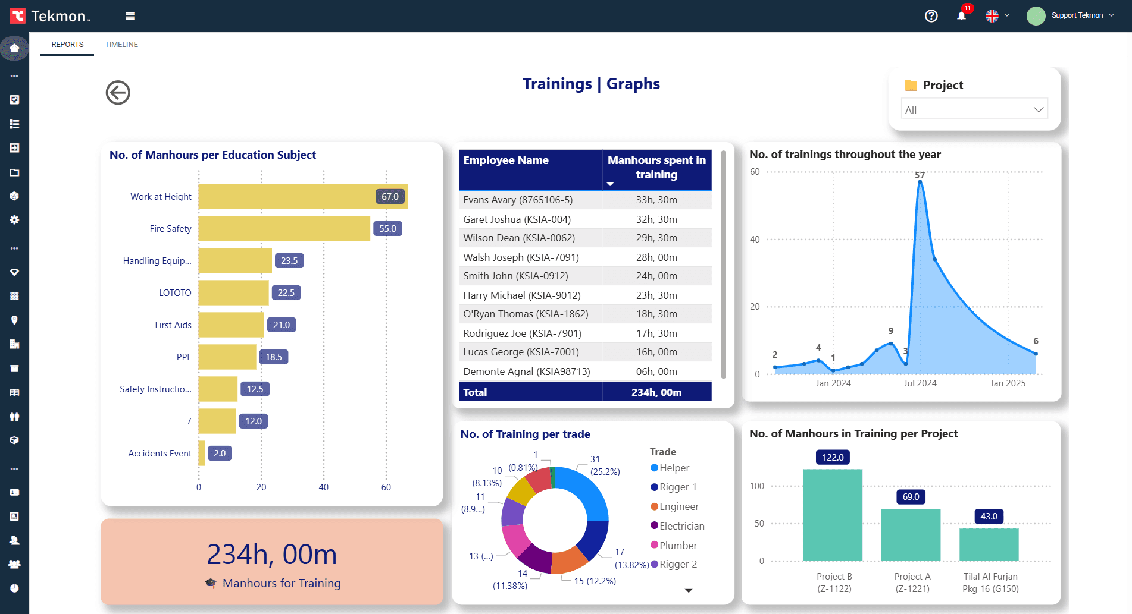
Task: Click the hamburger menu beside the Tekmon logo
Action: (x=130, y=15)
